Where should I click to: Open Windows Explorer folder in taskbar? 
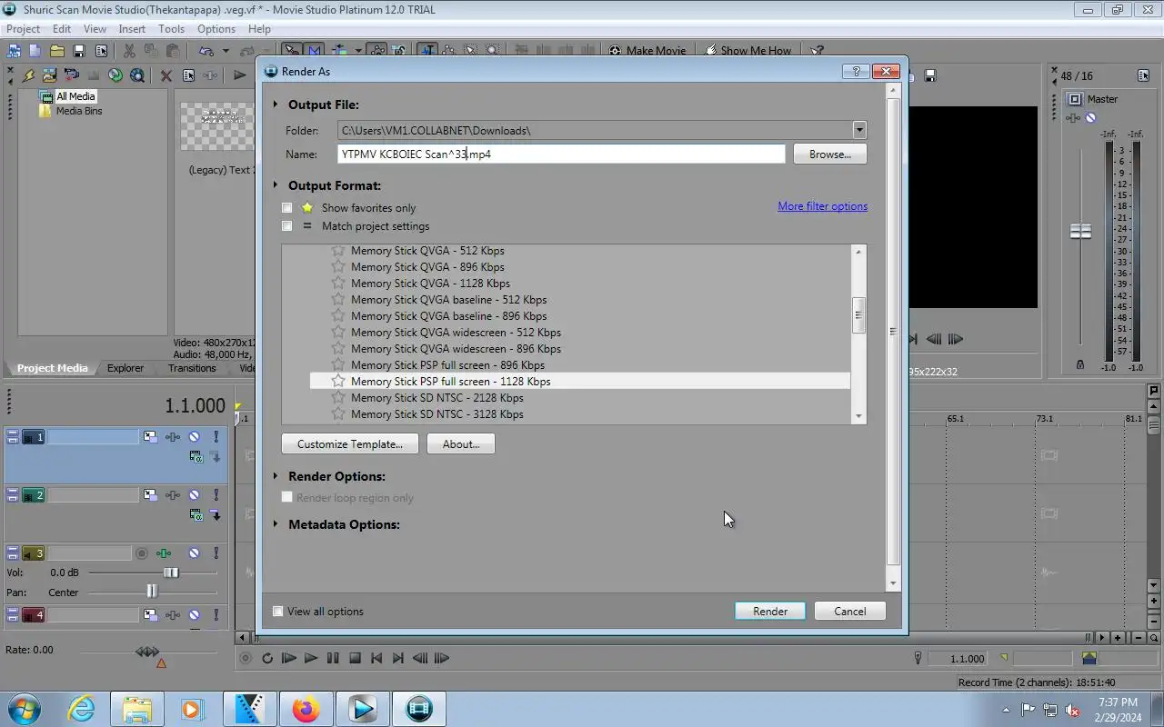[136, 709]
